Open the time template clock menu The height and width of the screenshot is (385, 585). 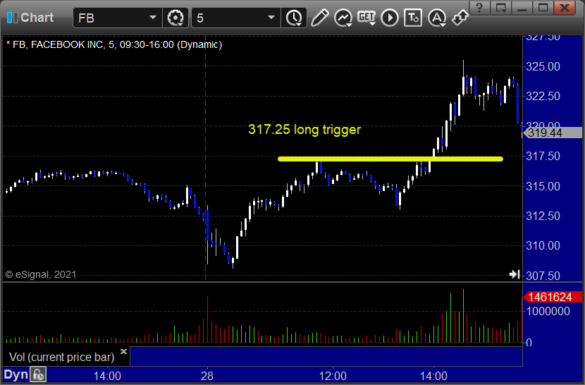click(295, 18)
